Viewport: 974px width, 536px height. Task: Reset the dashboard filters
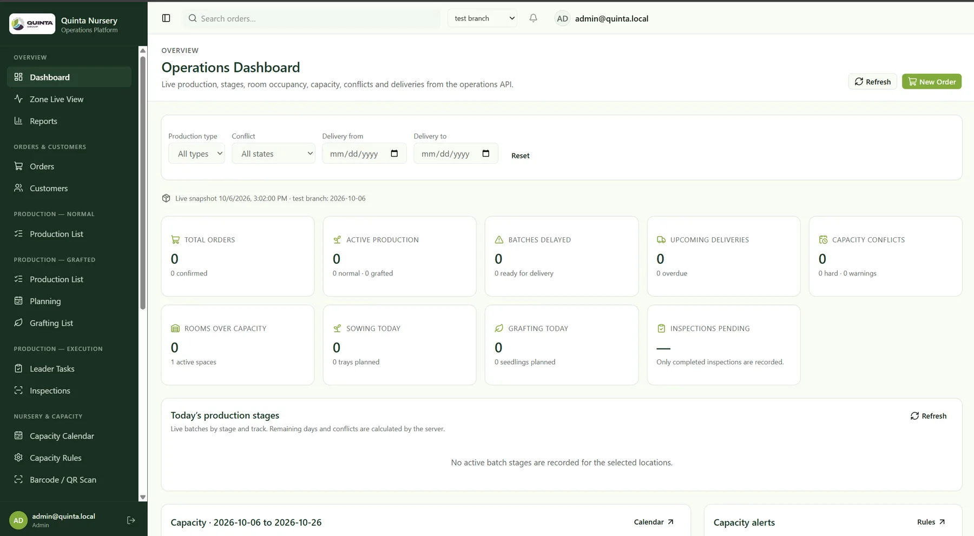click(x=521, y=156)
